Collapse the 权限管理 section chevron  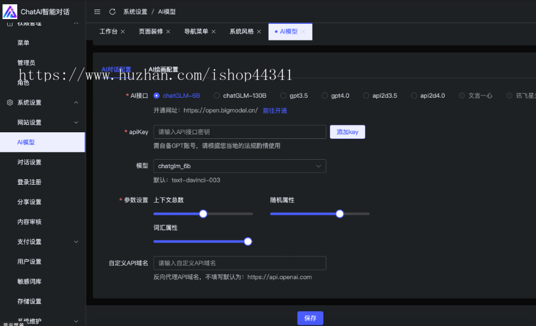[76, 24]
